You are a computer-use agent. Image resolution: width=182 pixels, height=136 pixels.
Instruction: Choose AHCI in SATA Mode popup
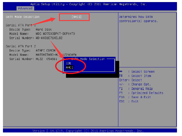click(70, 68)
